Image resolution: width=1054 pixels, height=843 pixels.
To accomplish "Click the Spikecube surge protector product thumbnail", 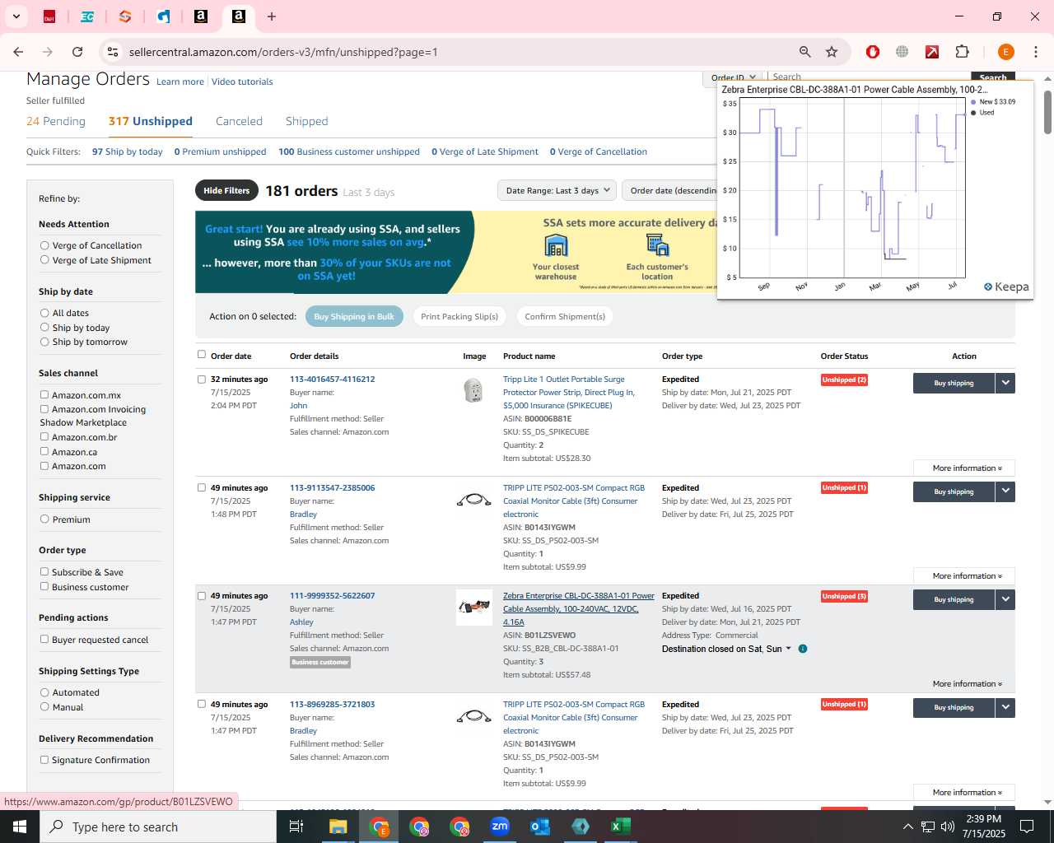I will pyautogui.click(x=473, y=390).
